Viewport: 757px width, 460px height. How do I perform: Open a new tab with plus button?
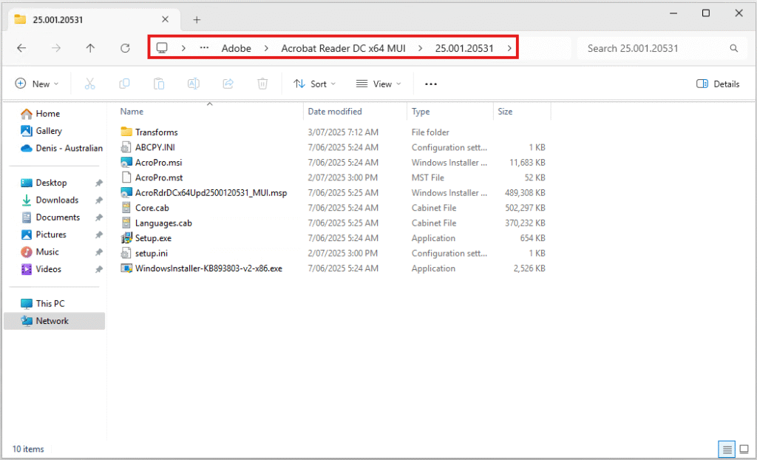pos(197,20)
